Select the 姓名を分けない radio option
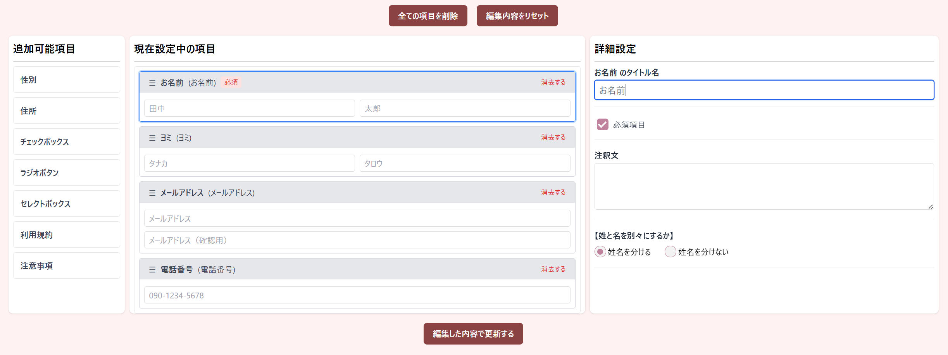The height and width of the screenshot is (355, 948). coord(670,252)
